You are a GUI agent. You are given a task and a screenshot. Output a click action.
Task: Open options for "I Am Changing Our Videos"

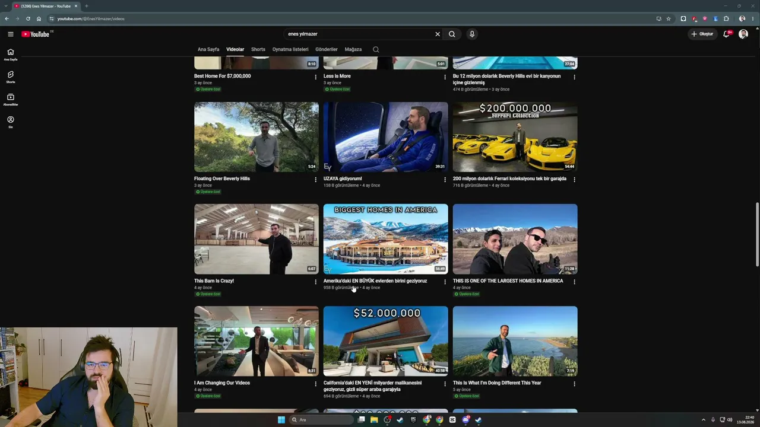coord(315,384)
